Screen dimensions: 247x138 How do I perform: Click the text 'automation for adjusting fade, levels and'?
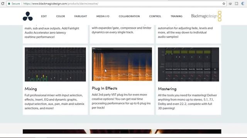[x=185, y=28]
